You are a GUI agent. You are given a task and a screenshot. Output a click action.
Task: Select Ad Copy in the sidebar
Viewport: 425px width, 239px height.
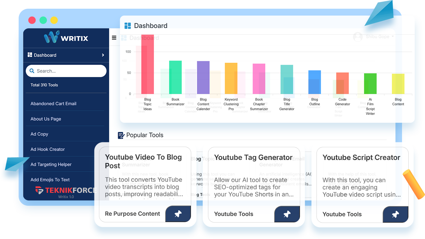[x=39, y=134]
